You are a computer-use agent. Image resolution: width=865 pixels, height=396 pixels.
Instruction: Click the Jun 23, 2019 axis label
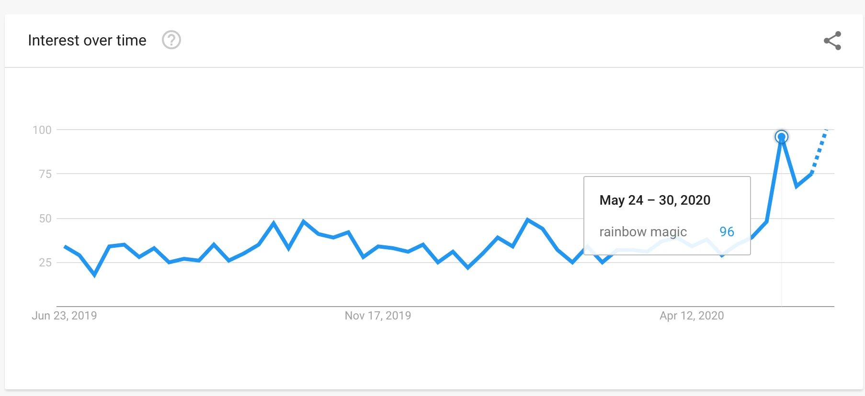[x=64, y=316]
